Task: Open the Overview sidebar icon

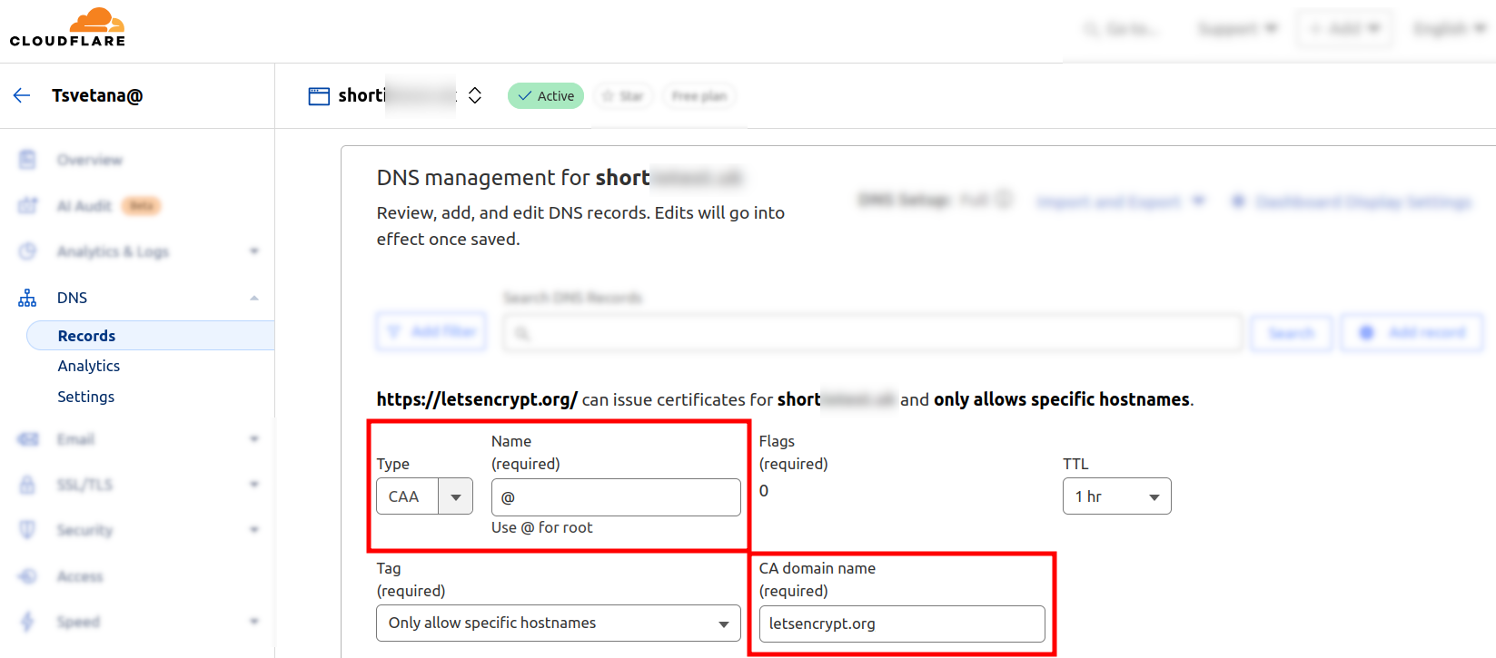Action: (x=27, y=160)
